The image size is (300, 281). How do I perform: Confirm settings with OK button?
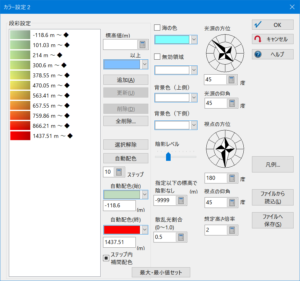273,25
